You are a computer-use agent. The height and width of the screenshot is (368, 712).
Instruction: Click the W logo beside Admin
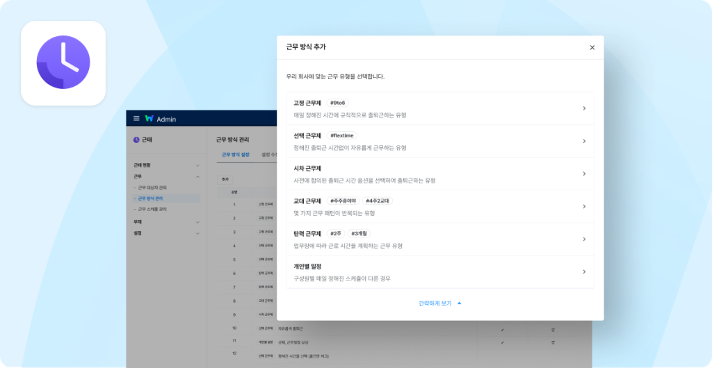click(x=149, y=119)
